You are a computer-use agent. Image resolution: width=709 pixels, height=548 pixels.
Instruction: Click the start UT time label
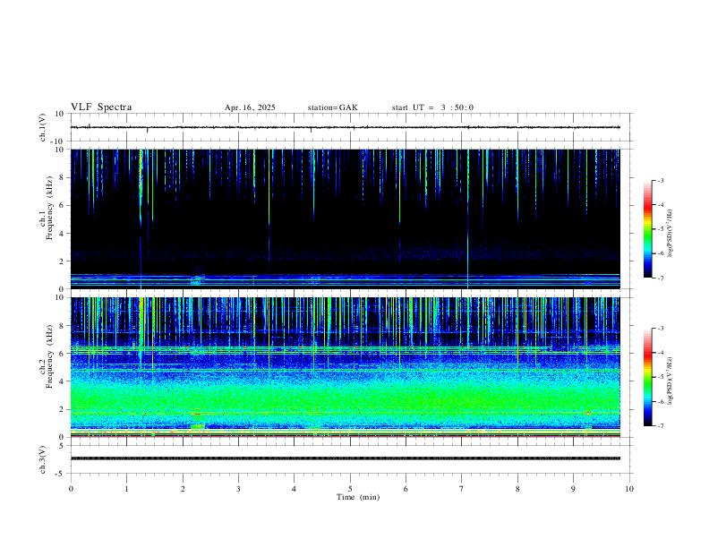432,107
